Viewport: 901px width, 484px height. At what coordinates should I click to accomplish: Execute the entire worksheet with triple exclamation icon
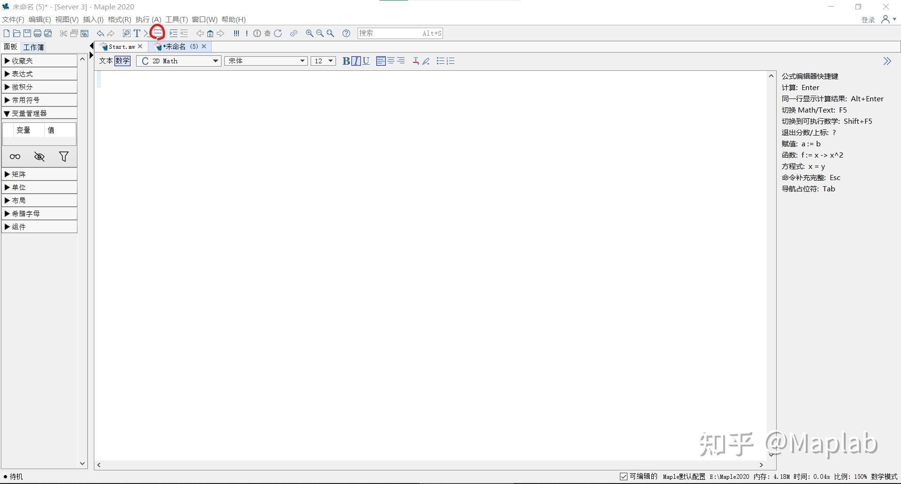point(237,33)
